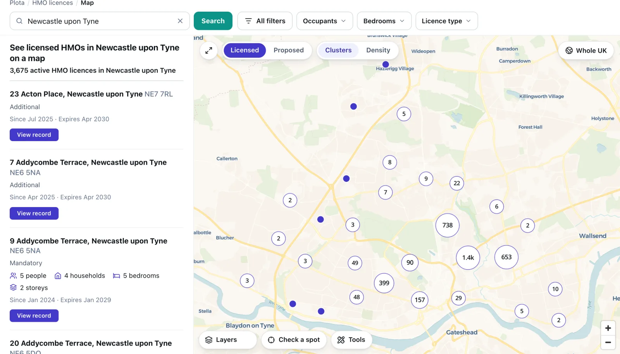The height and width of the screenshot is (354, 620).
Task: Open 23 Acton Place listing title
Action: pyautogui.click(x=91, y=94)
